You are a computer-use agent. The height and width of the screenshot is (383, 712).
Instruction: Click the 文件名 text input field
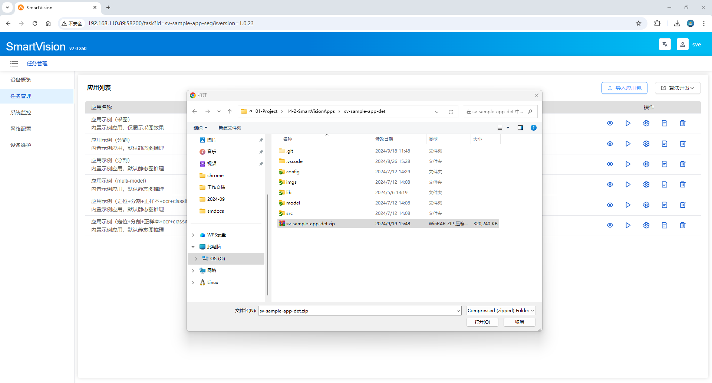click(x=357, y=311)
